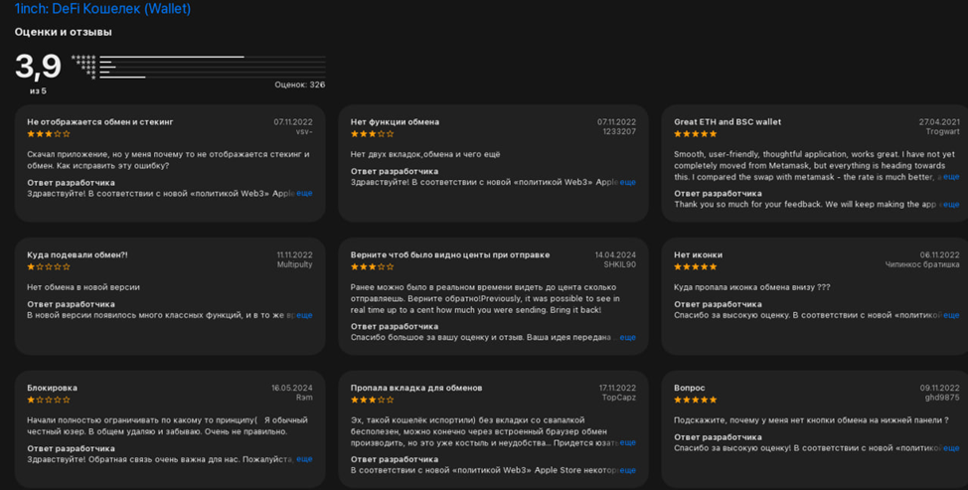Click 'еще' in 'Верните чтоб было видно центы' reply
968x490 pixels.
pos(628,338)
